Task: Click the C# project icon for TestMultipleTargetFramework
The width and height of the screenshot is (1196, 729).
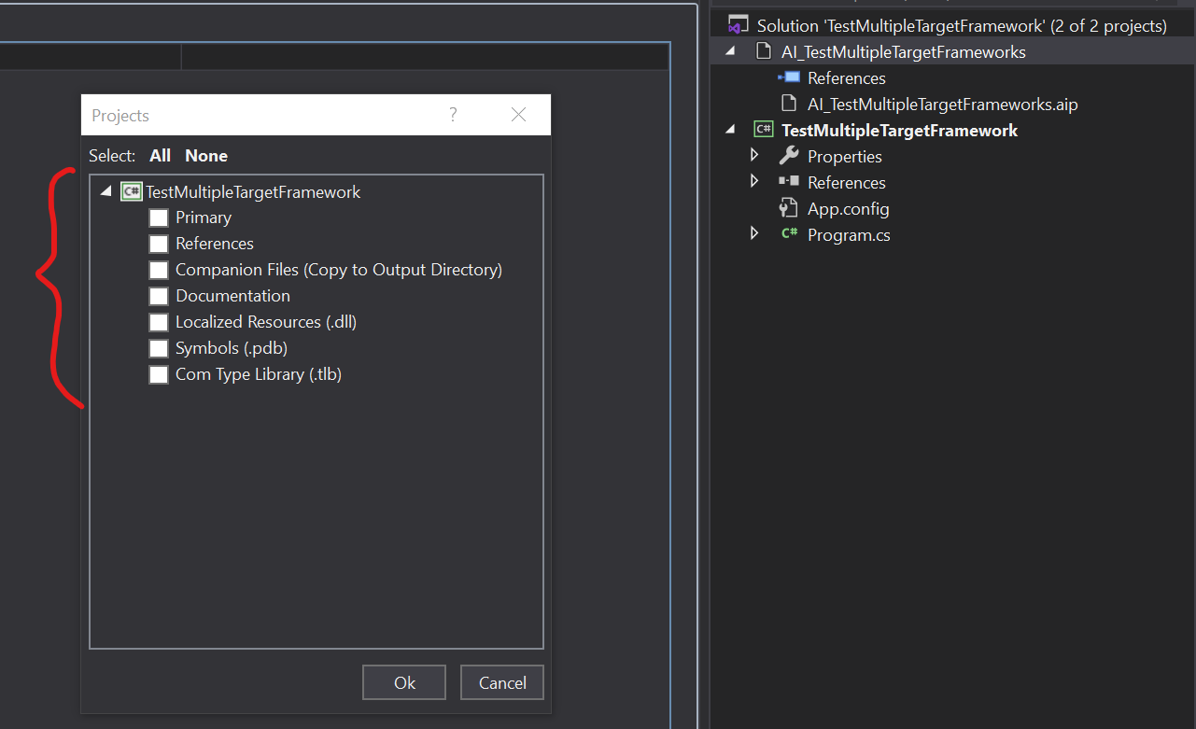Action: coord(764,130)
